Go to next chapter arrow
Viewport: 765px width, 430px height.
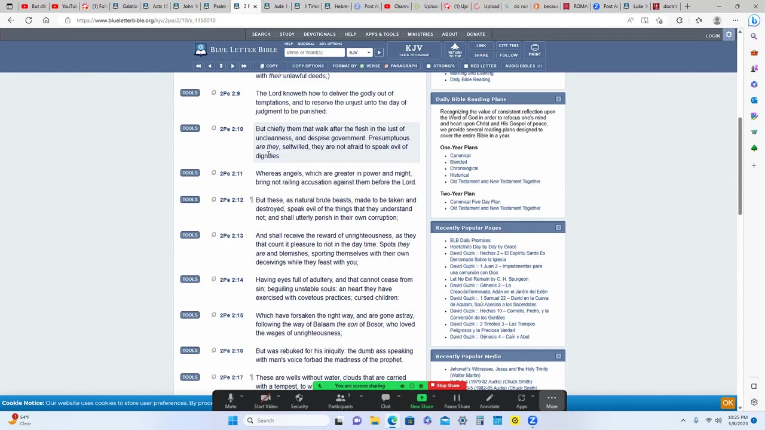(x=232, y=66)
